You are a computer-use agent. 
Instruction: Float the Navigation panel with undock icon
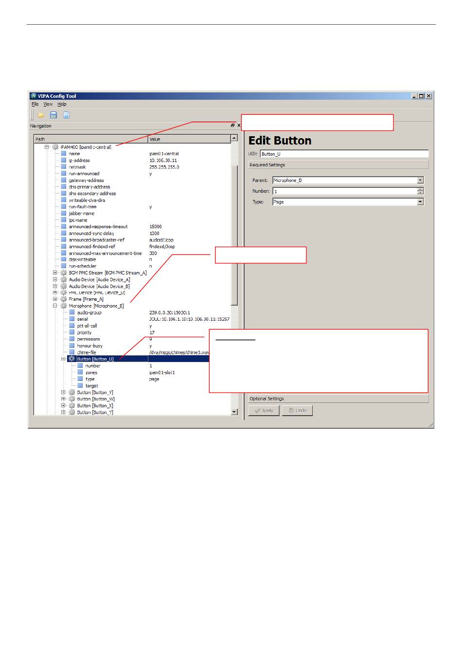[x=233, y=126]
